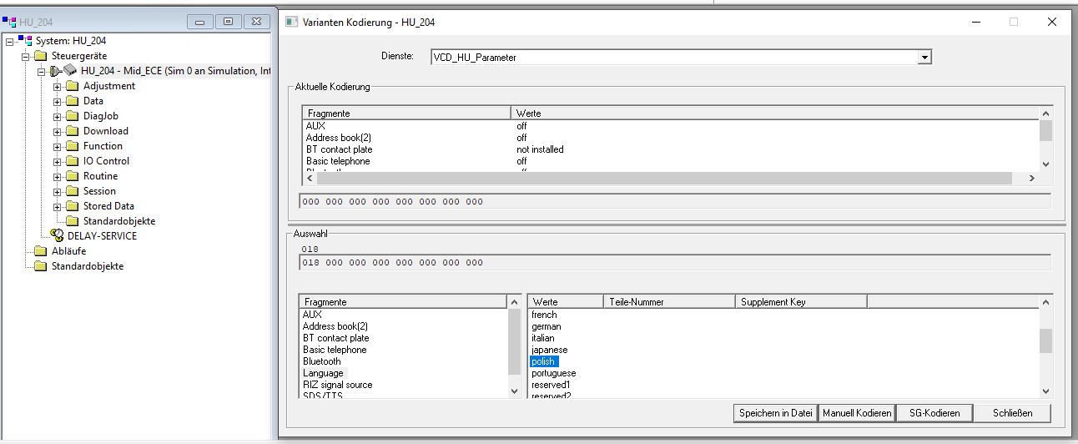Click SG-Kodieren button
1078x444 pixels.
point(934,413)
